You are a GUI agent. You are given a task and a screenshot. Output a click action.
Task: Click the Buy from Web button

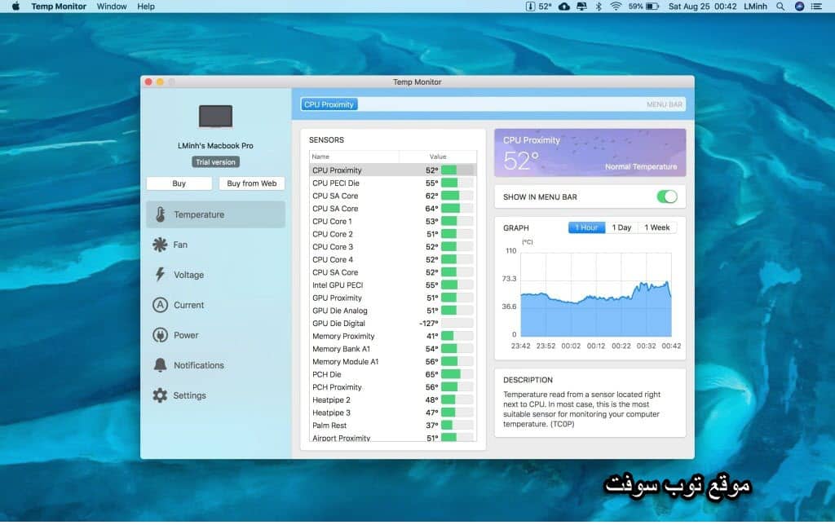click(x=252, y=183)
